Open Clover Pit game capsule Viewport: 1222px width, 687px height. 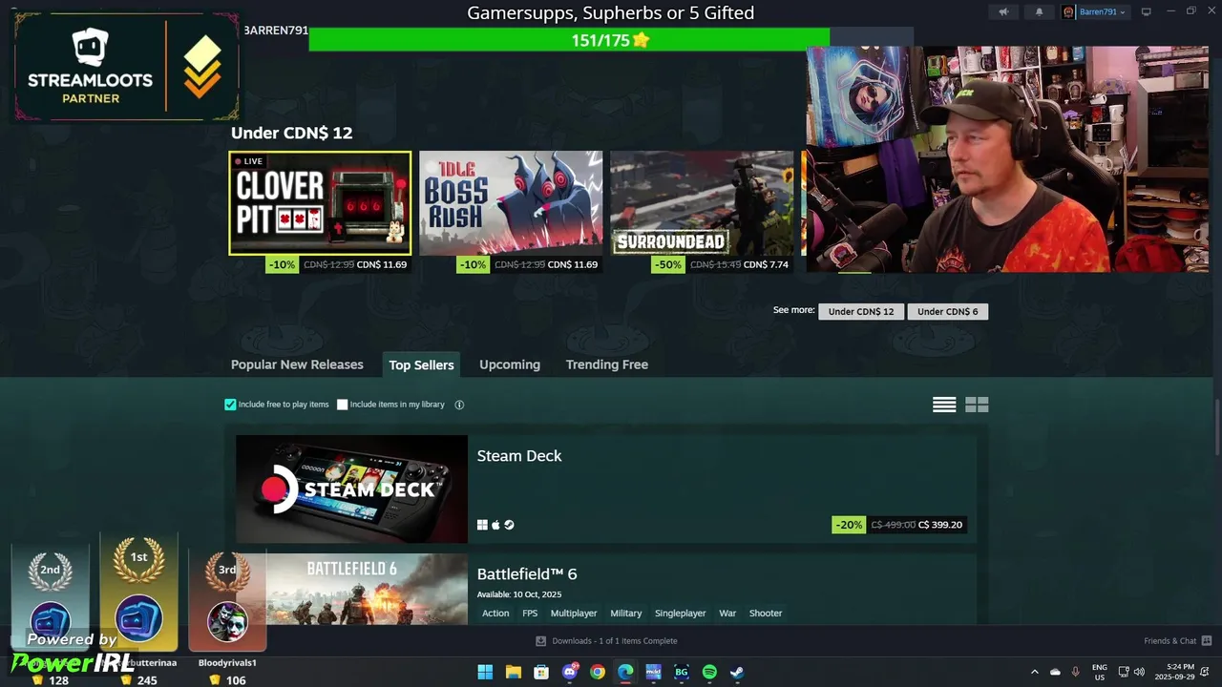[320, 203]
